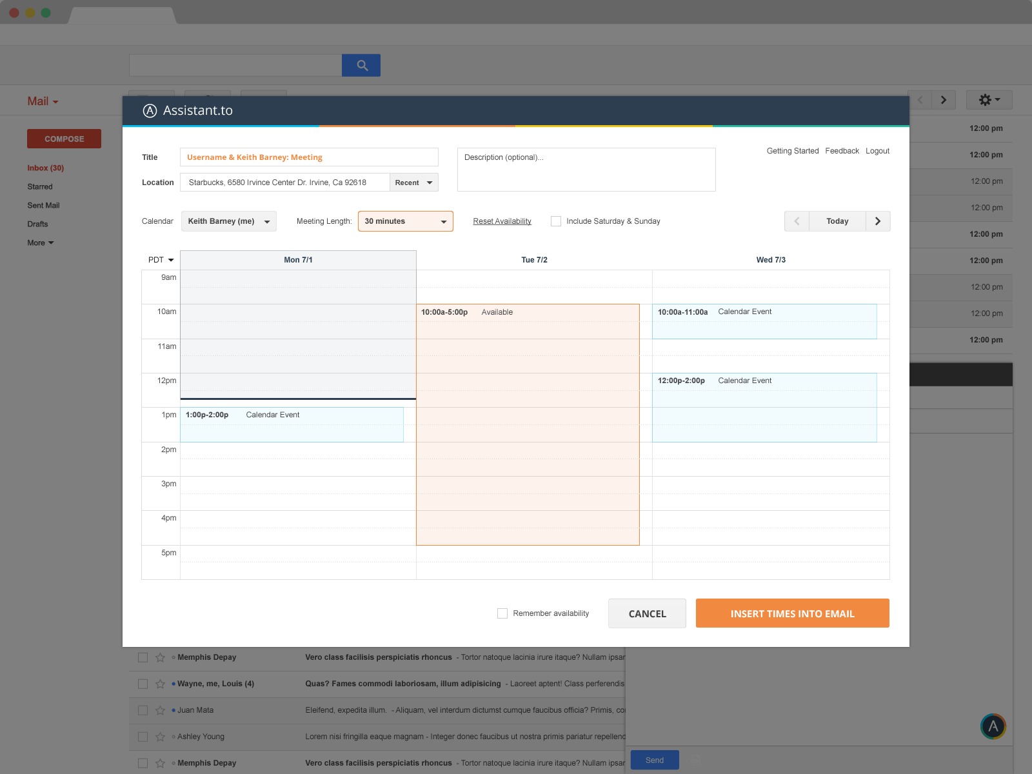Open the Recent locations dropdown
1032x774 pixels.
413,183
